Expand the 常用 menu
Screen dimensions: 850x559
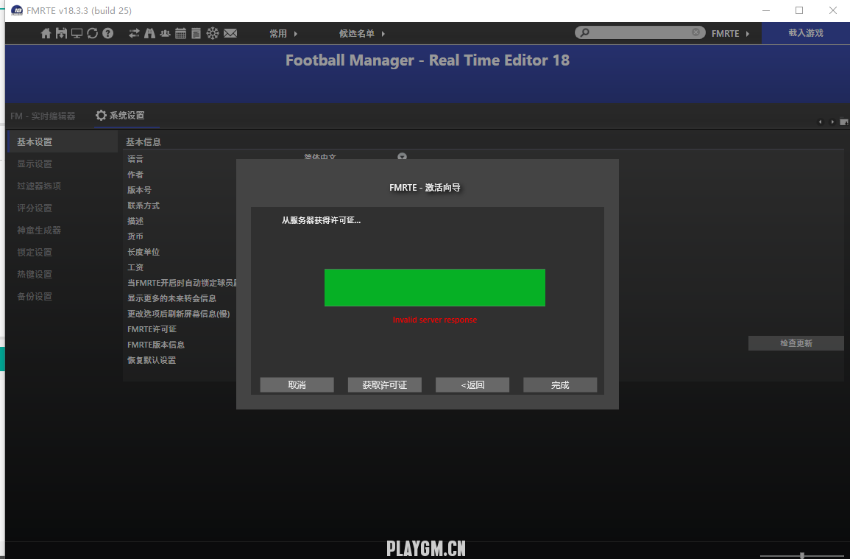[283, 34]
